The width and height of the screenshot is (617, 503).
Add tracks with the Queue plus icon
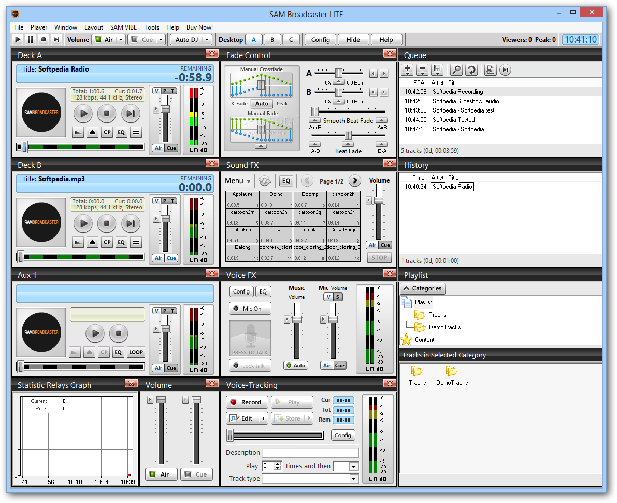(408, 70)
